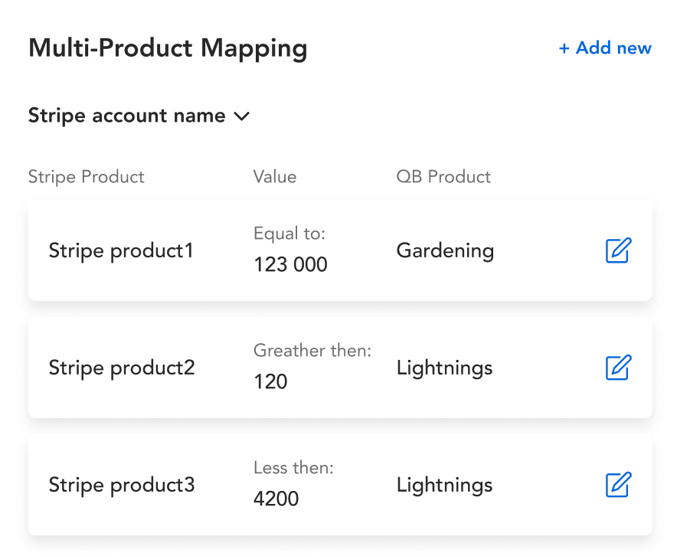Expand the Stripe account name dropdown
Image resolution: width=677 pixels, height=556 pixels.
(x=139, y=116)
